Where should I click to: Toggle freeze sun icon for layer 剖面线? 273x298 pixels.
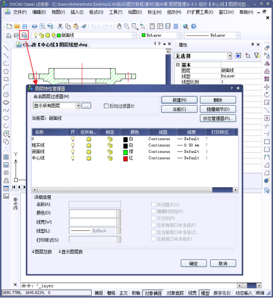coord(89,152)
